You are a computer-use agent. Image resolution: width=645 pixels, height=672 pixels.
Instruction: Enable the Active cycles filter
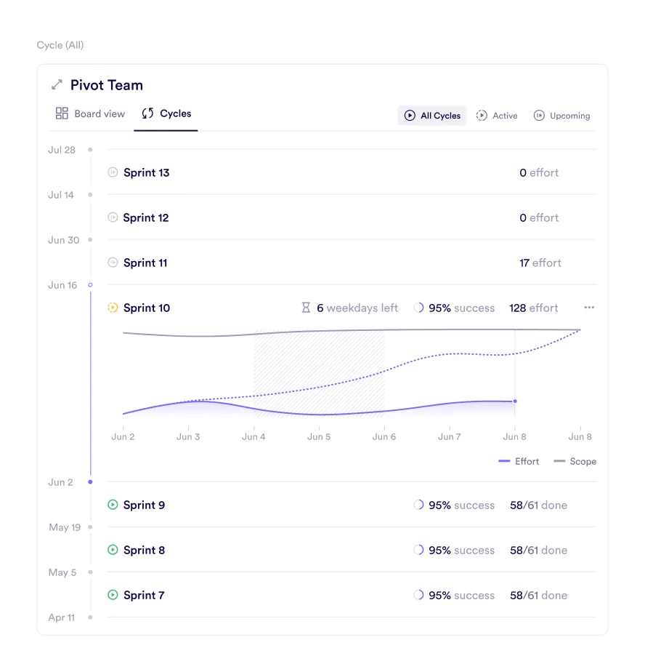coord(497,115)
